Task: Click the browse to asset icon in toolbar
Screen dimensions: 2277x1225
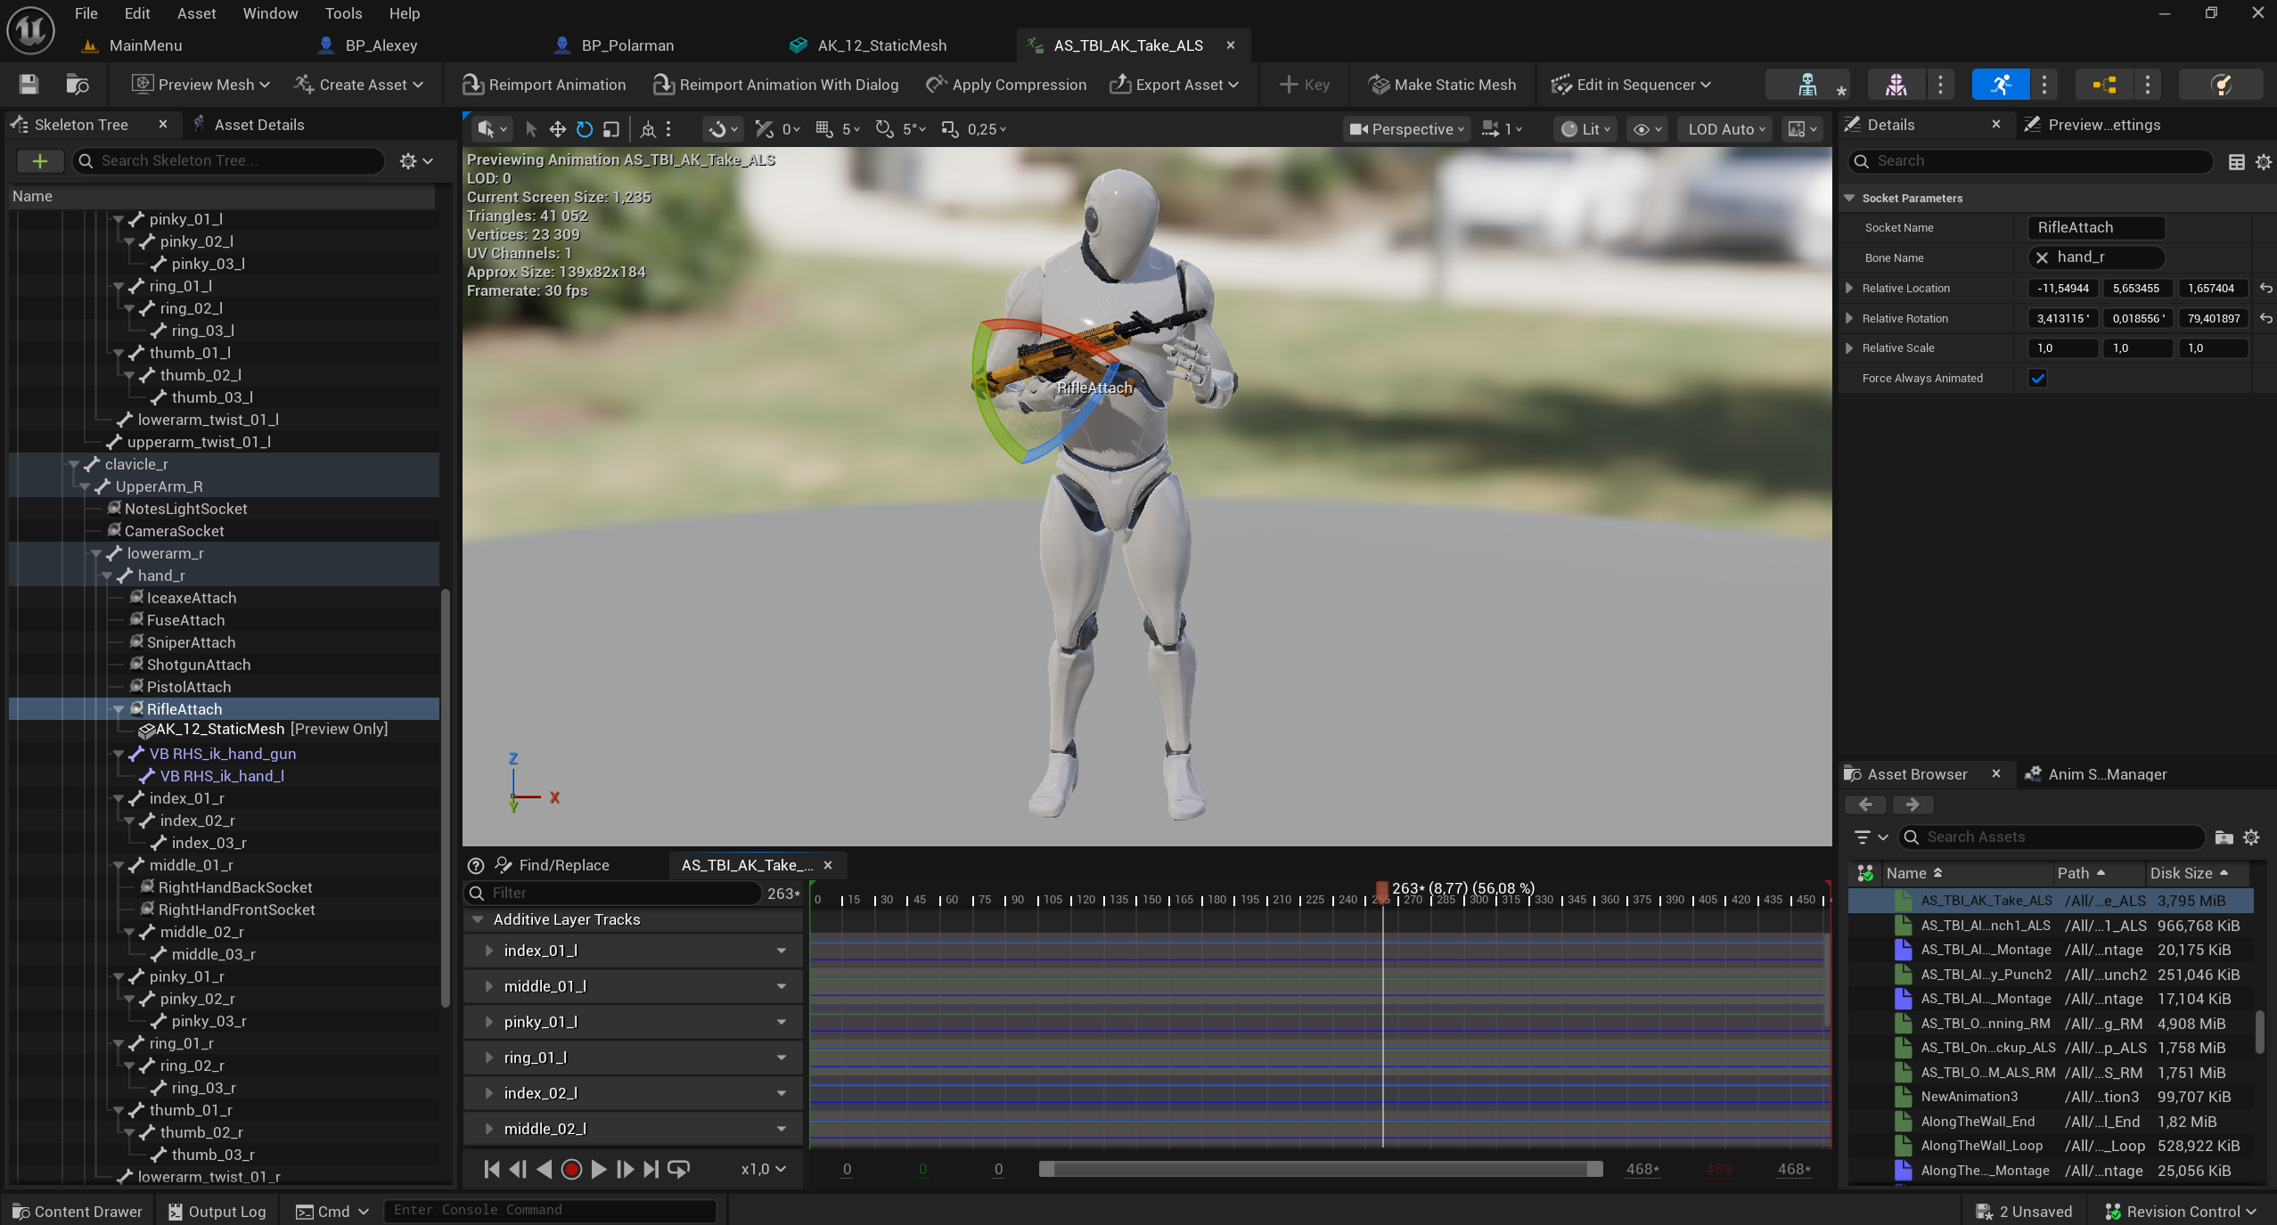Action: (x=78, y=85)
